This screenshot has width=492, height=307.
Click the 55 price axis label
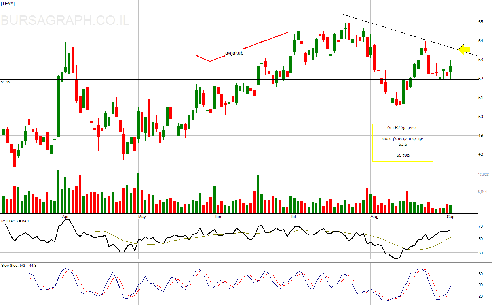point(480,22)
